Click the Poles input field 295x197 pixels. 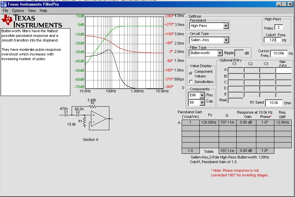pos(278,27)
